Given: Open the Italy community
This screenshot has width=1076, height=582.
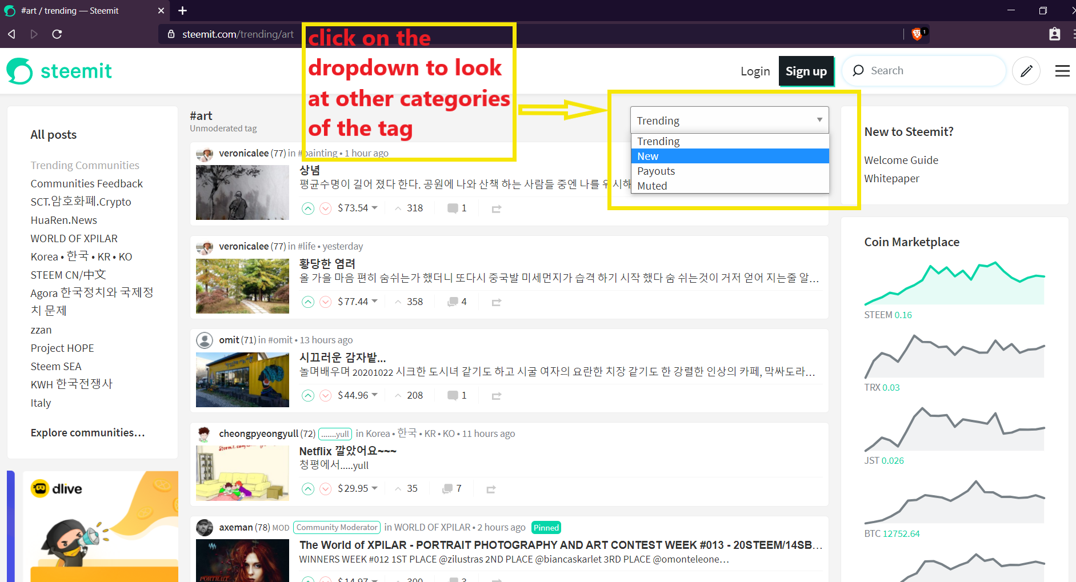Looking at the screenshot, I should [41, 403].
